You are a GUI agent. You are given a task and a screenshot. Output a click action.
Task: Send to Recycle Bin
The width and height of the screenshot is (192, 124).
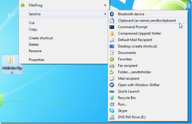[x=148, y=98]
